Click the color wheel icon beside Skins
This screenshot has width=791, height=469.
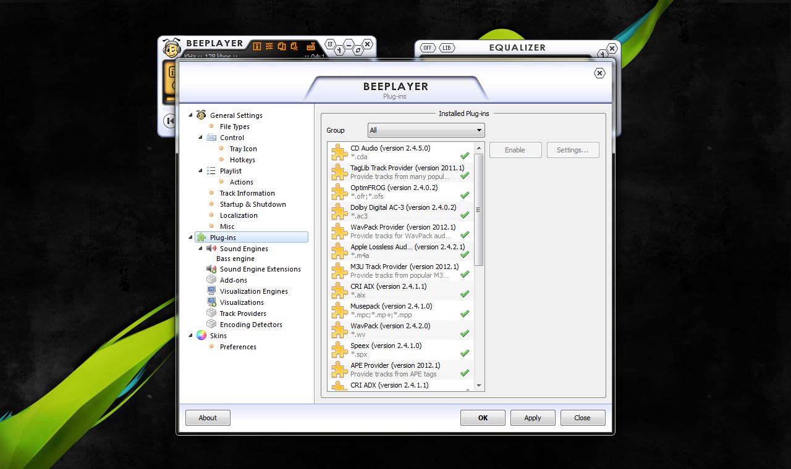click(x=201, y=335)
